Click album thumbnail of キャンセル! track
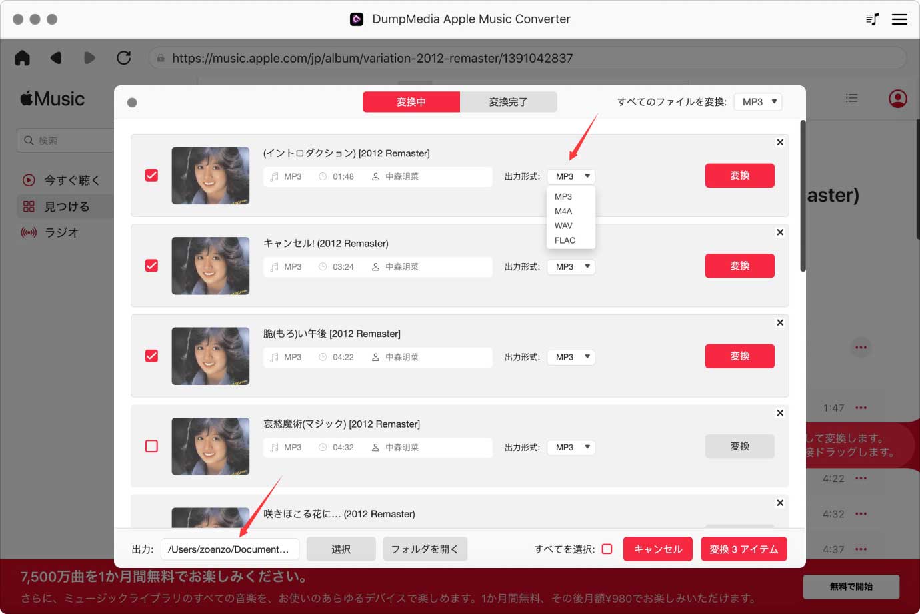This screenshot has height=614, width=920. coord(211,266)
